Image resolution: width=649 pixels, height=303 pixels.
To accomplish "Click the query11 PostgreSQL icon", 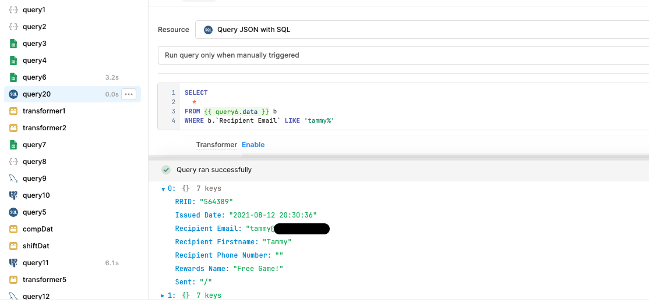I will pyautogui.click(x=13, y=263).
